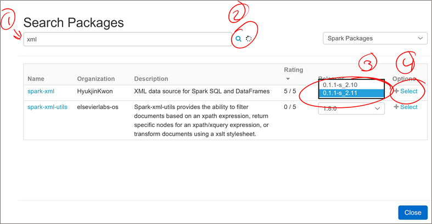Open the Spark Packages source dropdown
Image resolution: width=432 pixels, height=224 pixels.
(x=374, y=38)
